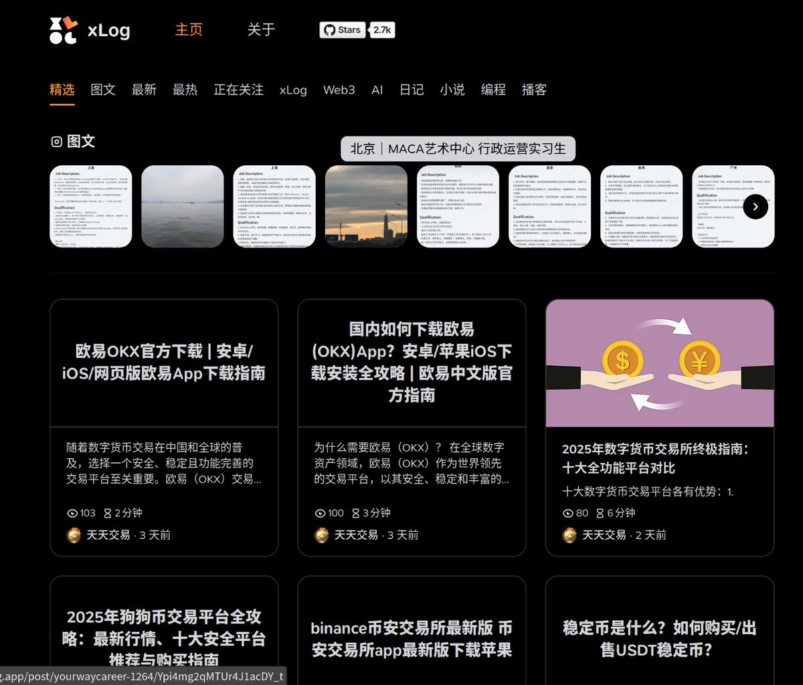Open first 上海 job description thumbnail
Viewport: 803px width, 685px height.
pos(91,206)
